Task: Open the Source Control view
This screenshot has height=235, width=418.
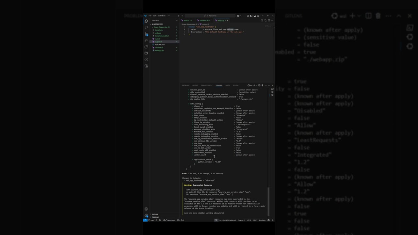Action: (146, 34)
